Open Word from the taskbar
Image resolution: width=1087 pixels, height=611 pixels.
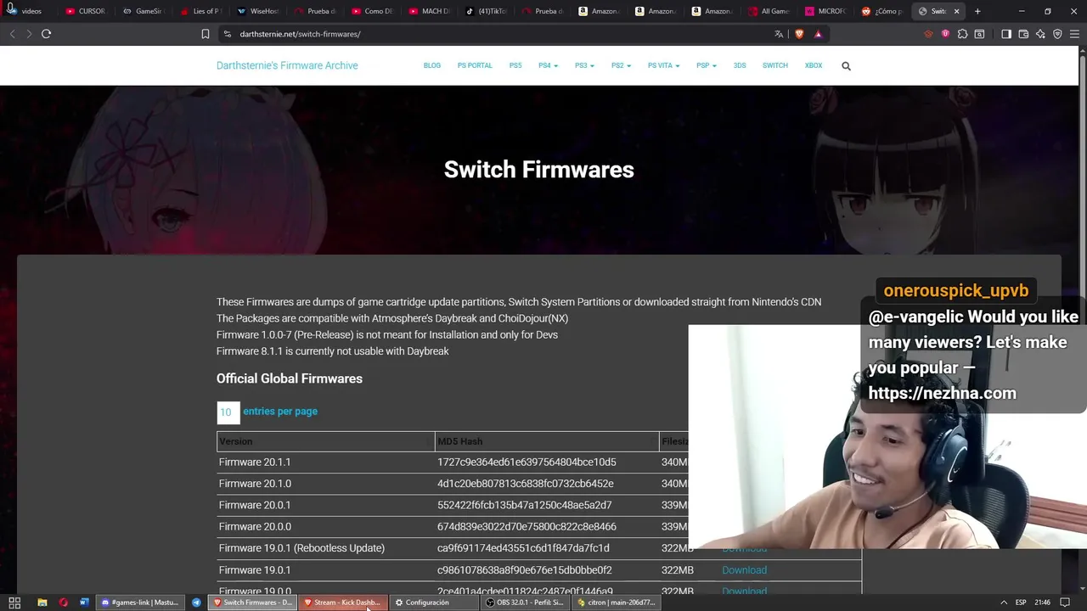pyautogui.click(x=84, y=603)
